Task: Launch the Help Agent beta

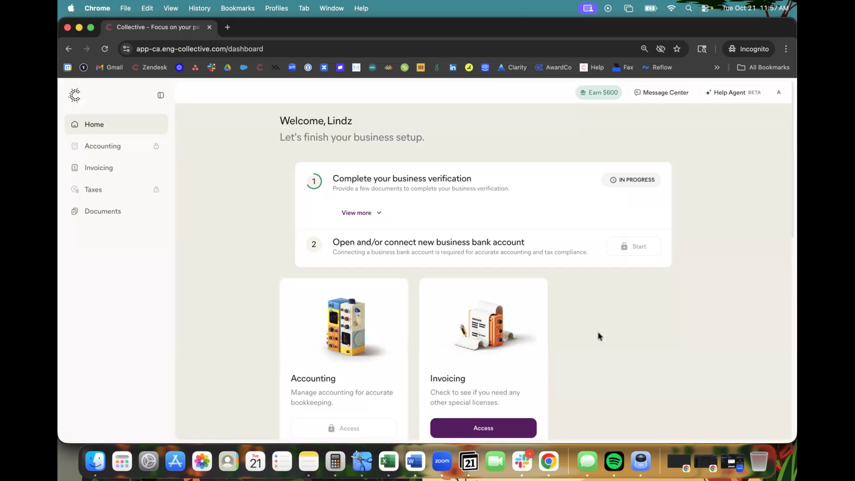Action: point(733,93)
